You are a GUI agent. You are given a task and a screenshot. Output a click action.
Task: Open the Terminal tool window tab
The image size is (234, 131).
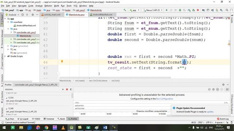click(x=49, y=119)
